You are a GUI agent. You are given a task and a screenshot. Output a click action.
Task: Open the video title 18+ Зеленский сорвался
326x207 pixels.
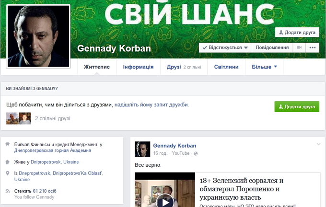241,189
